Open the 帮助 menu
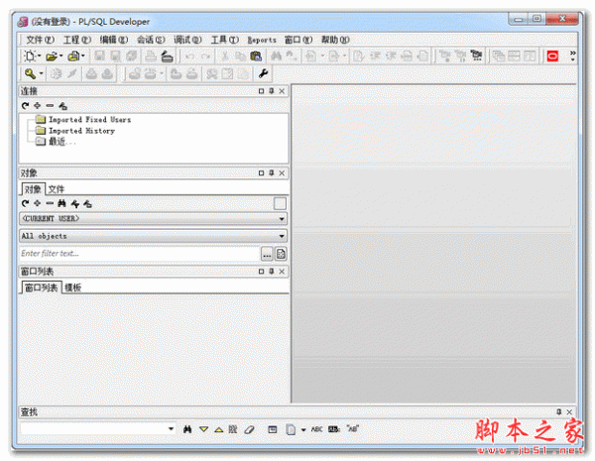Screen dimensions: 595x461 pyautogui.click(x=335, y=40)
